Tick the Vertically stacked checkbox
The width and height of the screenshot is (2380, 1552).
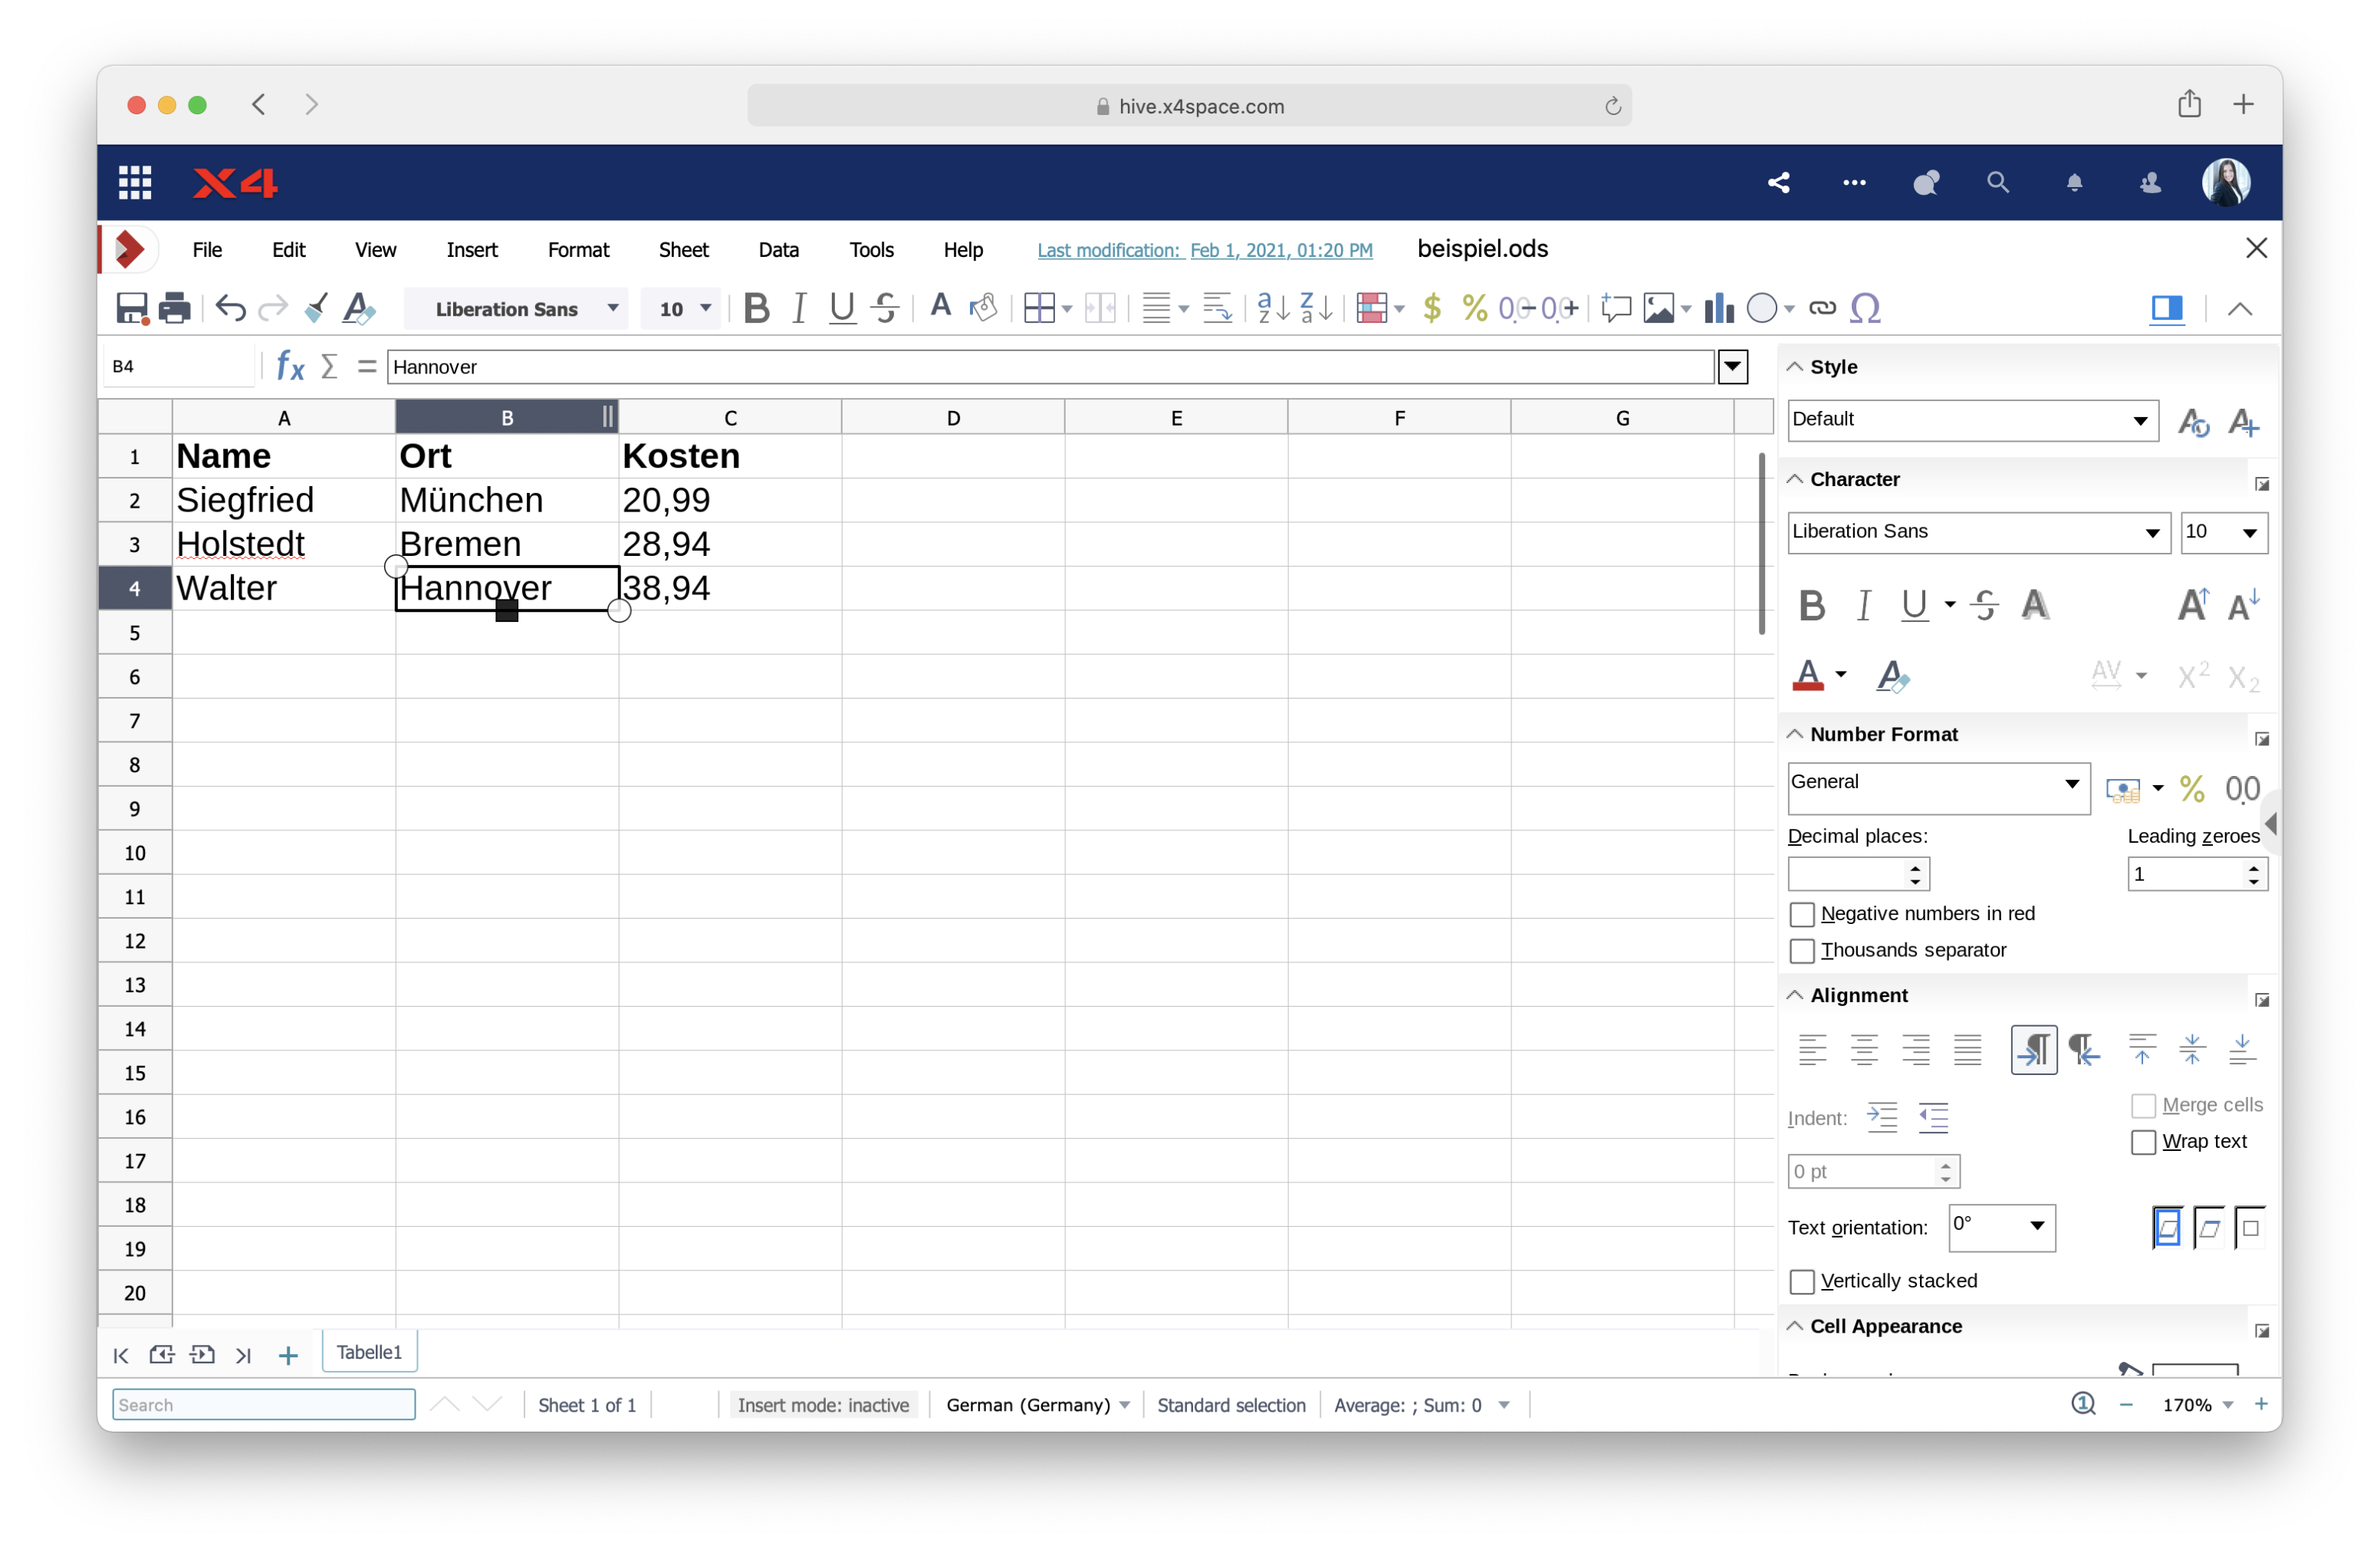click(1802, 1282)
